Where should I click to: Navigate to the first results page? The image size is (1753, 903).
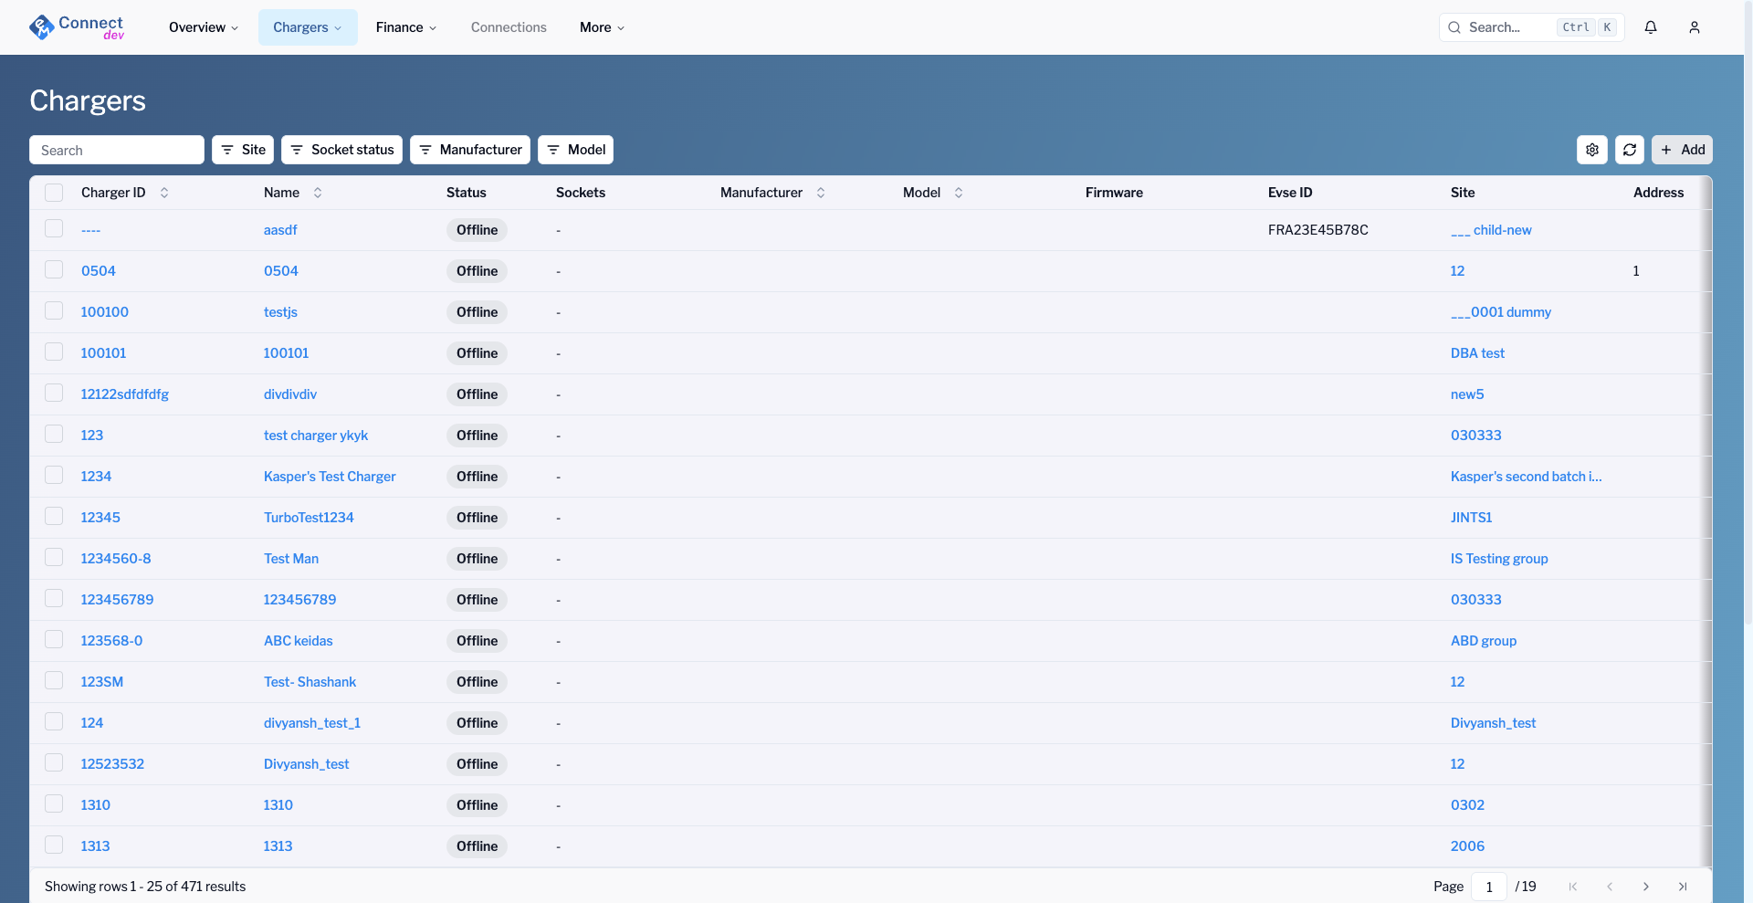1573,887
